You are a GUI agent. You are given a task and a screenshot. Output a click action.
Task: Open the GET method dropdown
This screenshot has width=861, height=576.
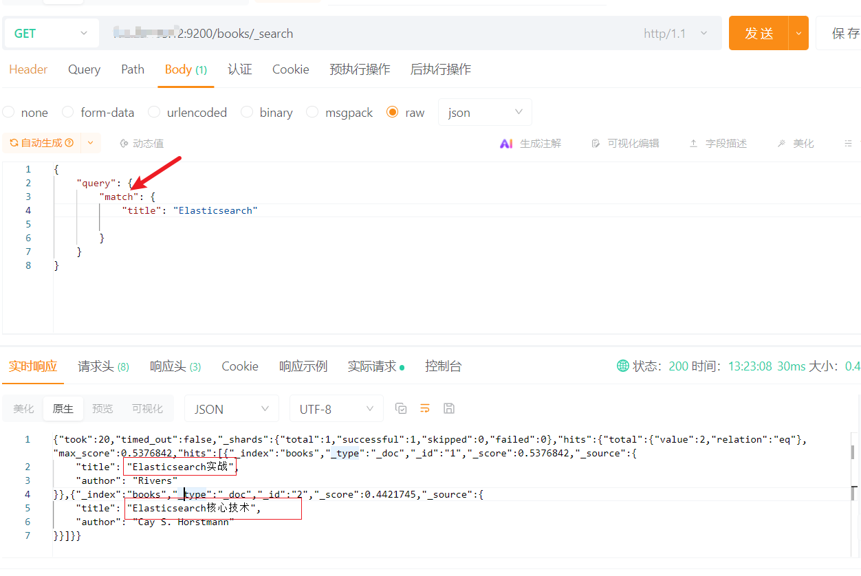click(x=52, y=34)
